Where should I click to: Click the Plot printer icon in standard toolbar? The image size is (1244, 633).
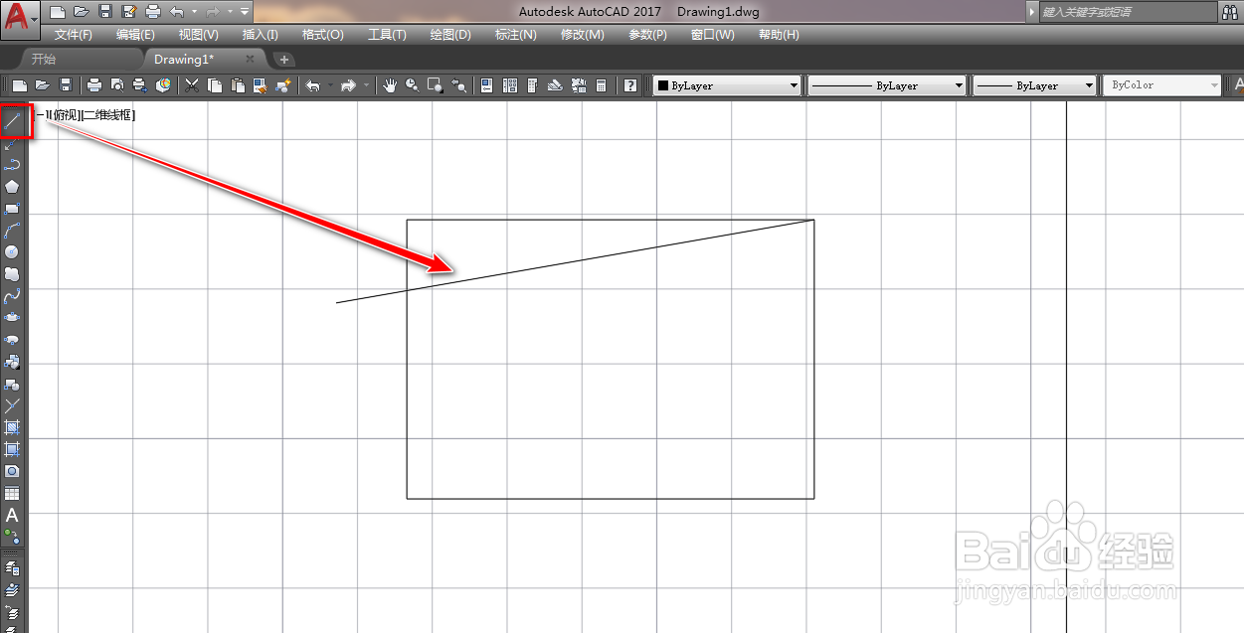[x=94, y=85]
